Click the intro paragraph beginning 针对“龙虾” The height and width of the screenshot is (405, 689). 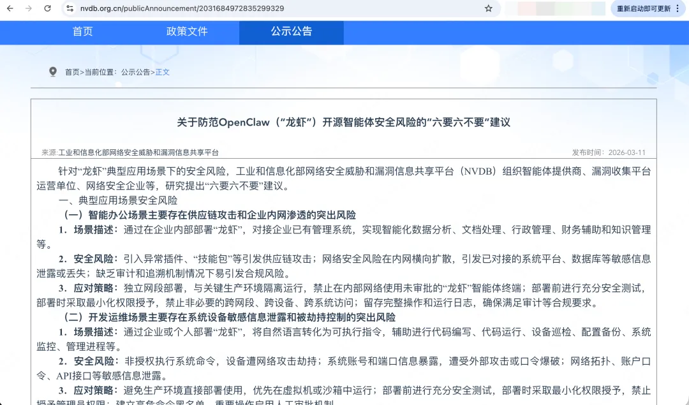tap(344, 179)
